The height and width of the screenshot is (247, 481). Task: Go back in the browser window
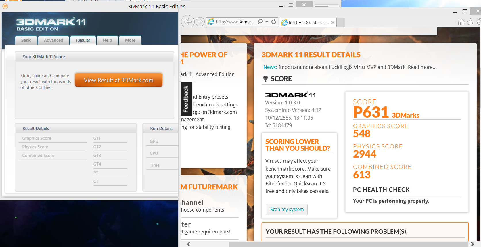click(187, 22)
